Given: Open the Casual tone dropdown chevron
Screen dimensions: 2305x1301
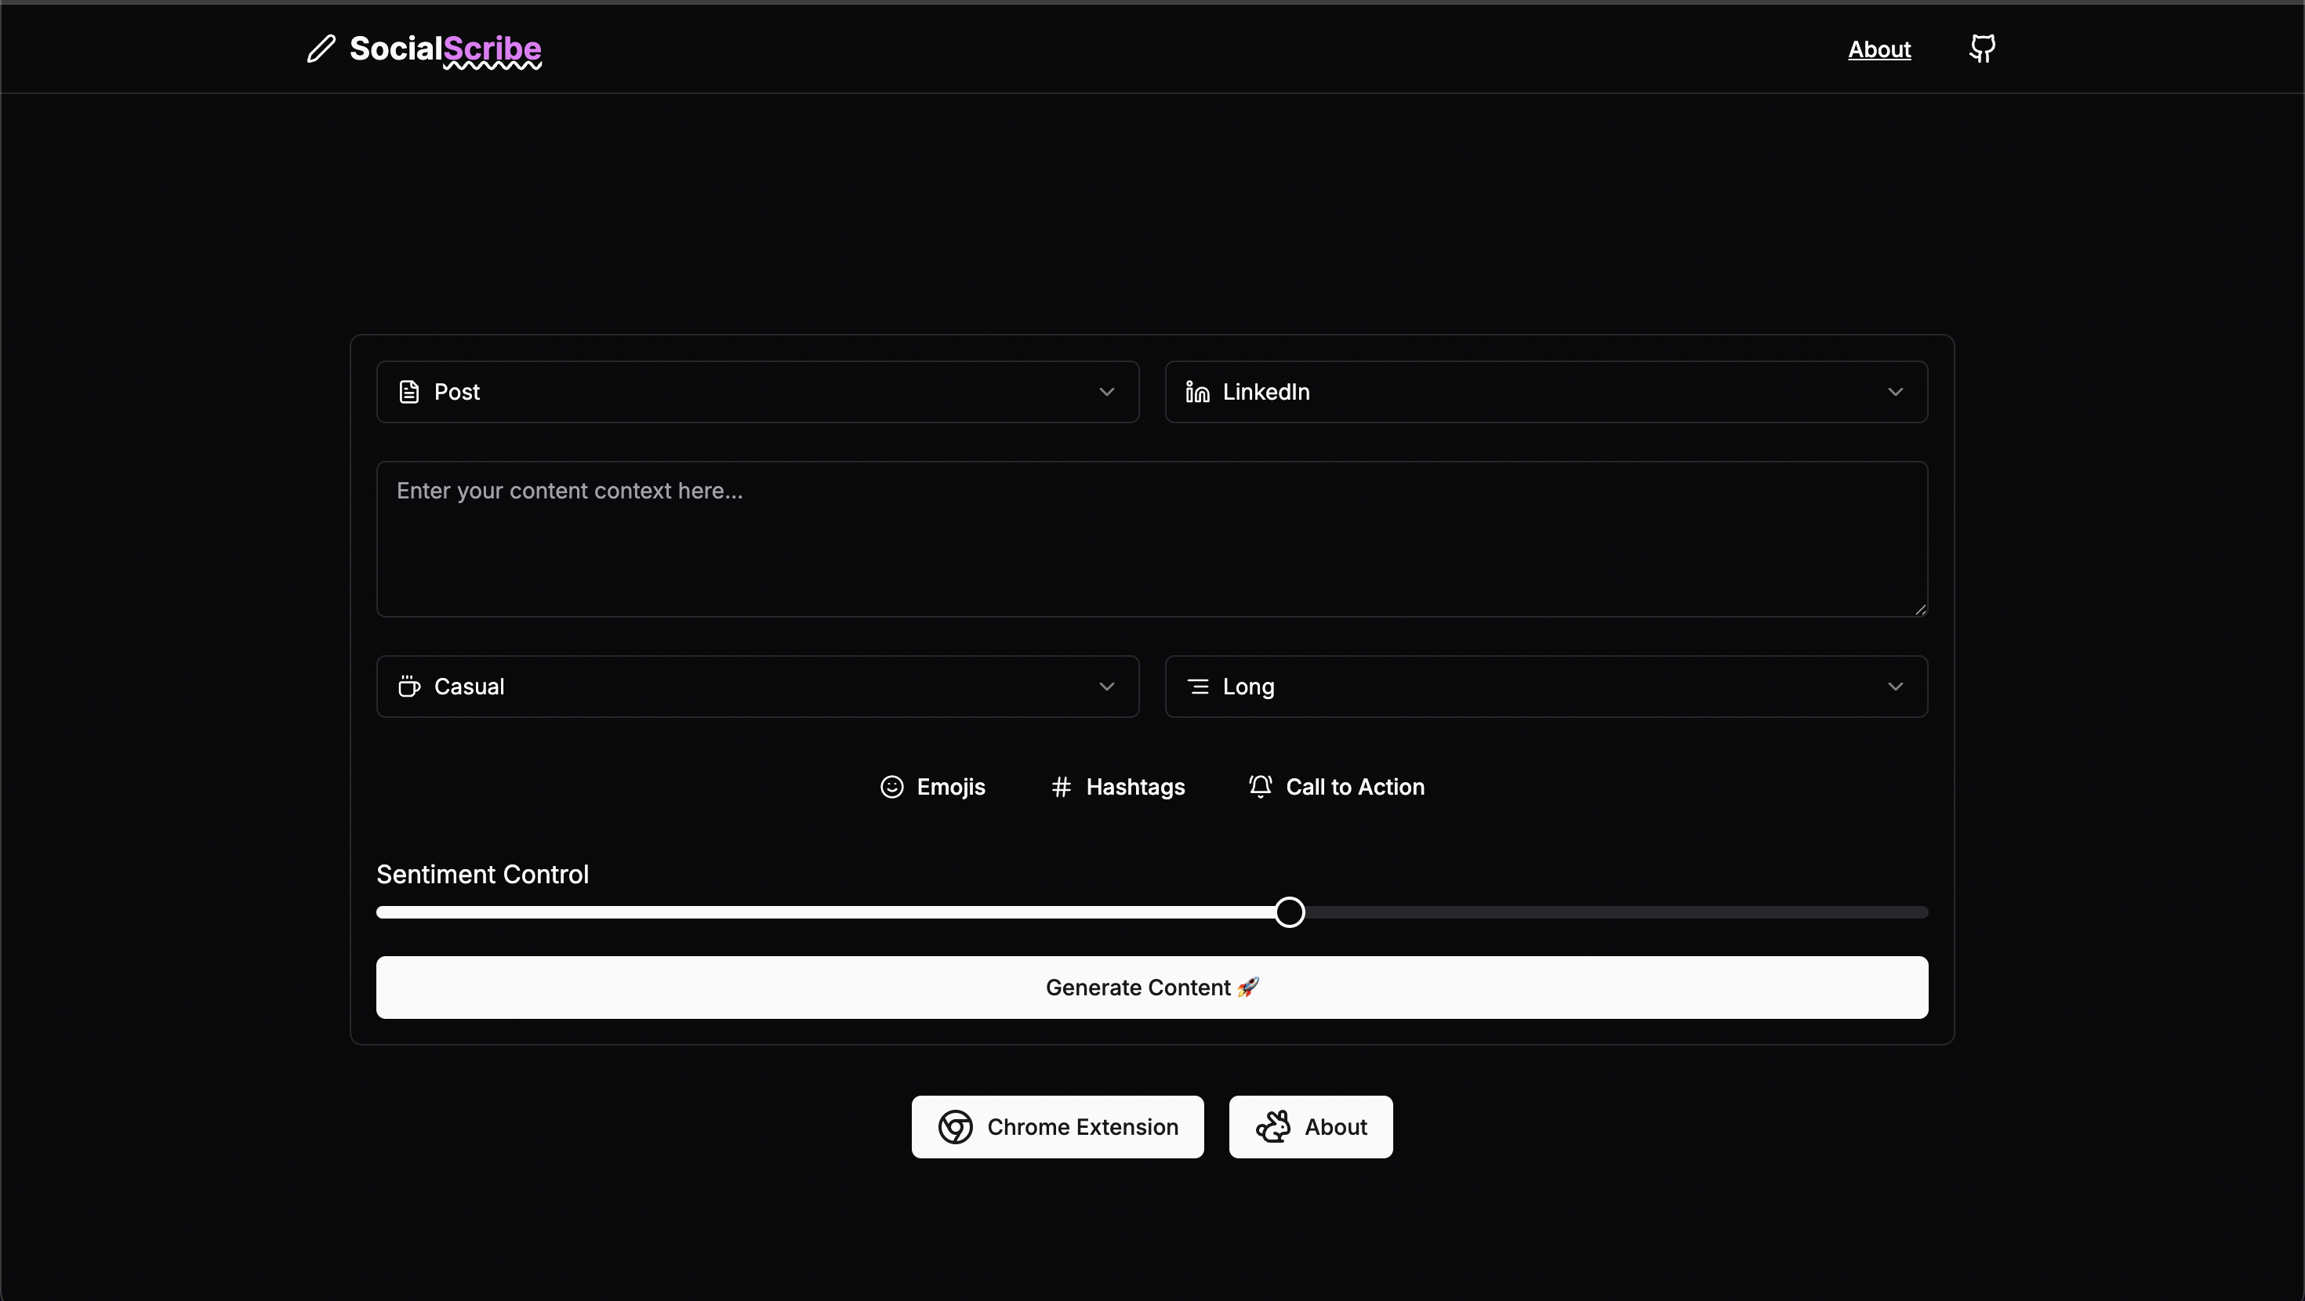Looking at the screenshot, I should 1106,687.
